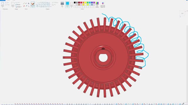The width and height of the screenshot is (188, 105).
Task: Pick the red color swatch
Action: tap(81, 3)
